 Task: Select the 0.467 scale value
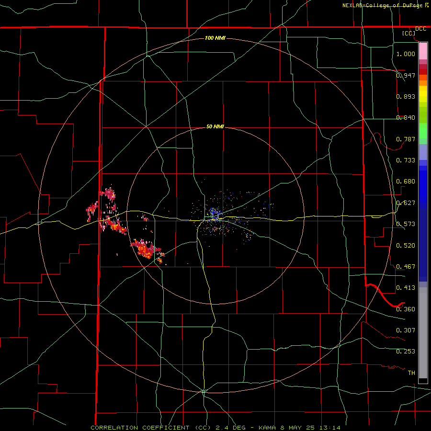coord(406,266)
